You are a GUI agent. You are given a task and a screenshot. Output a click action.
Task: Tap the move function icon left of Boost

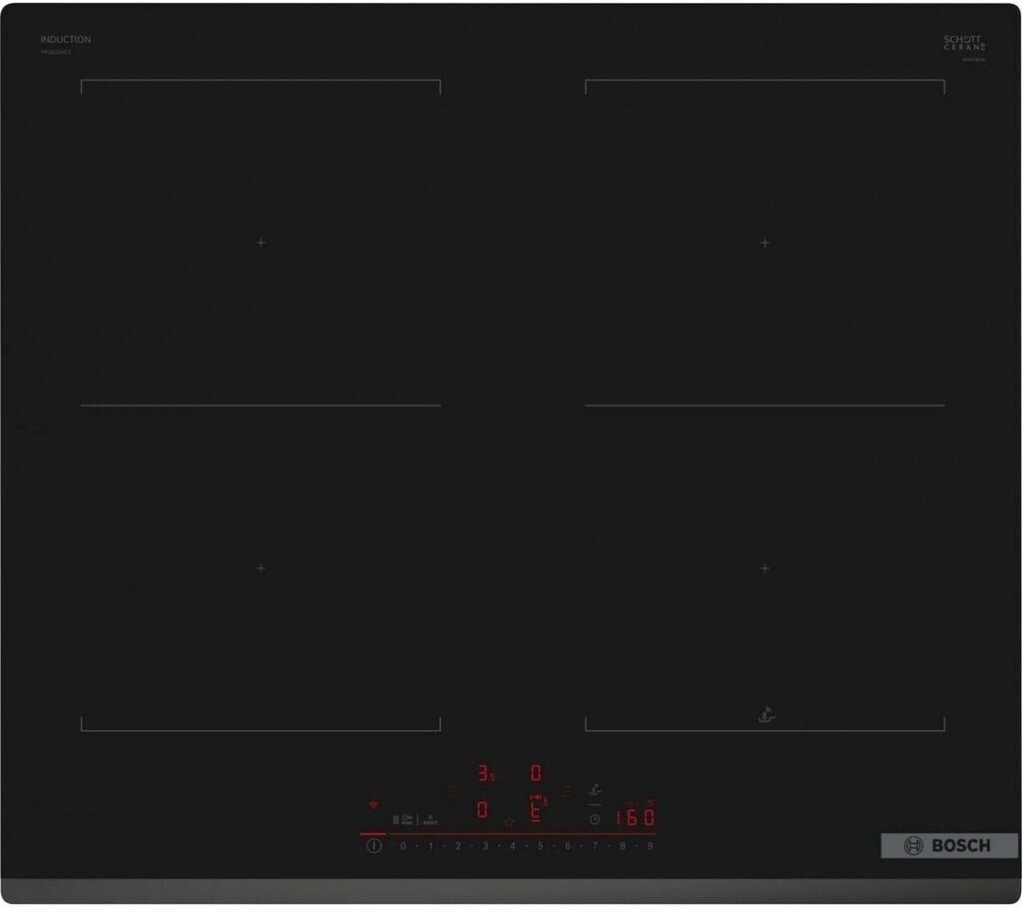(405, 818)
